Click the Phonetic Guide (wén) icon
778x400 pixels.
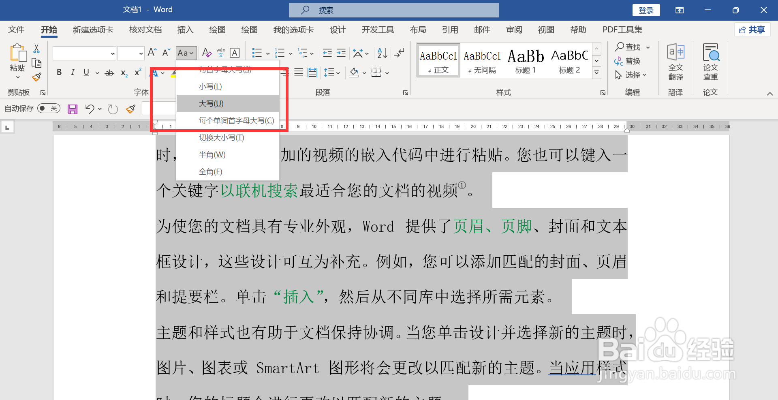221,53
